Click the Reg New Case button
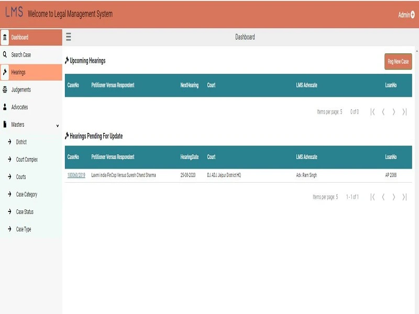 [398, 62]
